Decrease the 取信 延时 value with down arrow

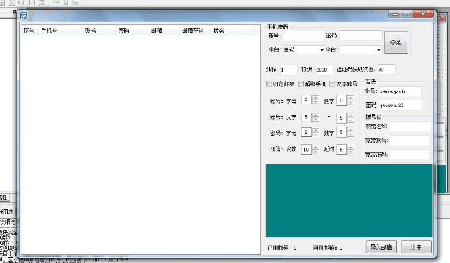351,152
